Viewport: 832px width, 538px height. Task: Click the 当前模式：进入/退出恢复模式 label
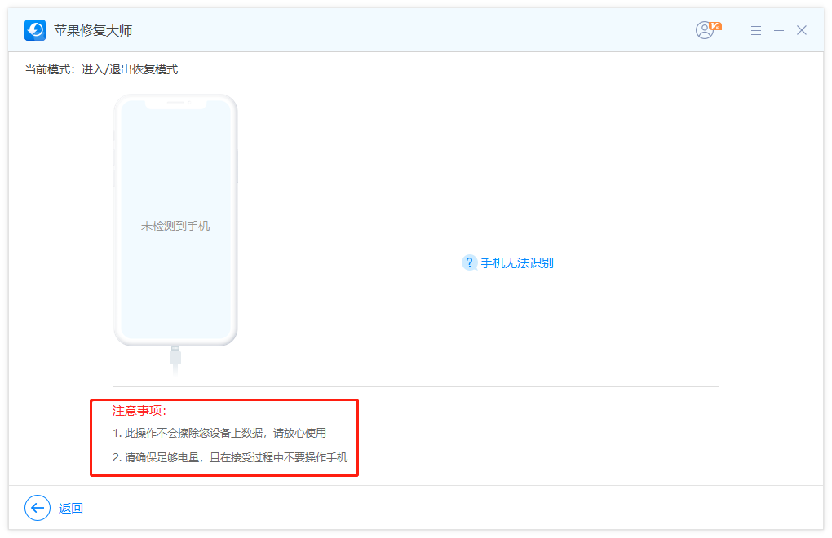pyautogui.click(x=101, y=69)
